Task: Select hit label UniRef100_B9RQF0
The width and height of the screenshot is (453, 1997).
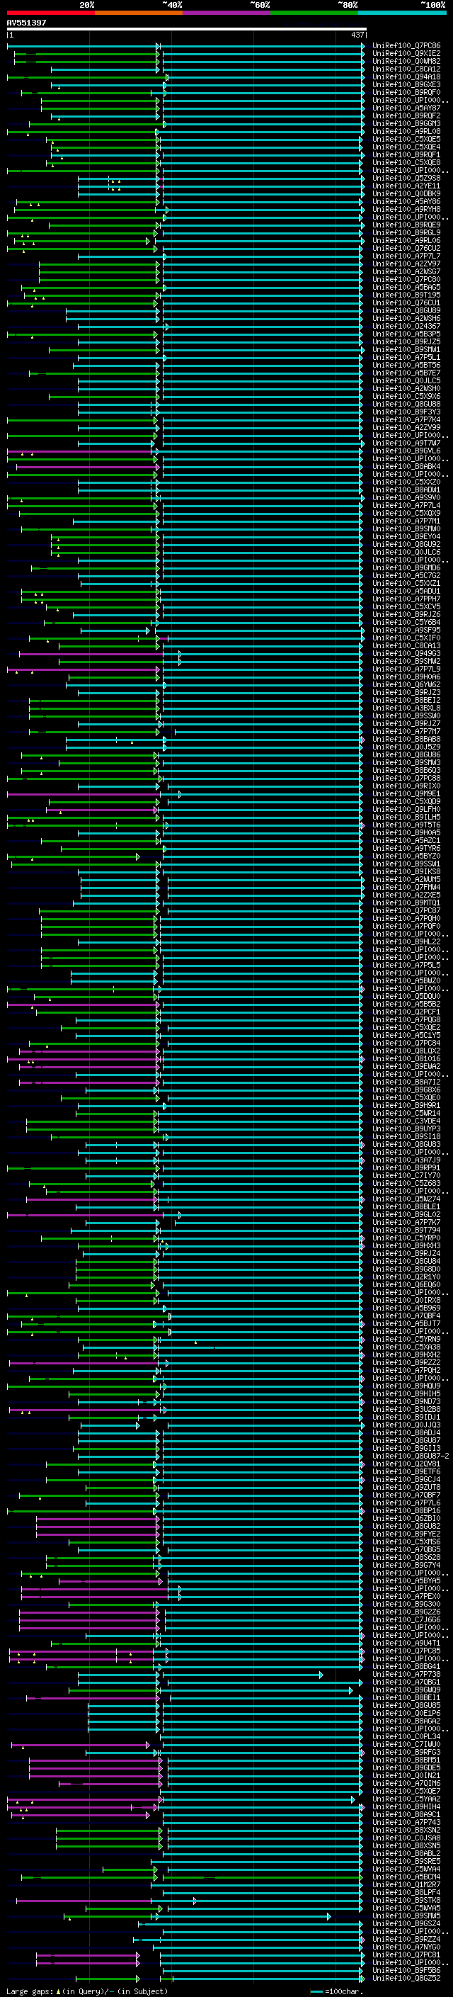Action: point(406,92)
